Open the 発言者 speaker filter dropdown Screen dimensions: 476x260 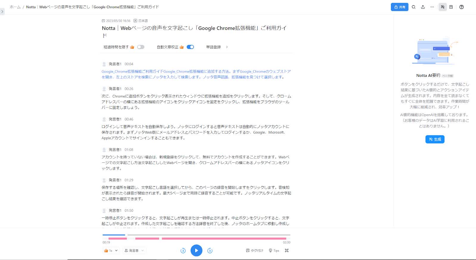click(x=134, y=250)
